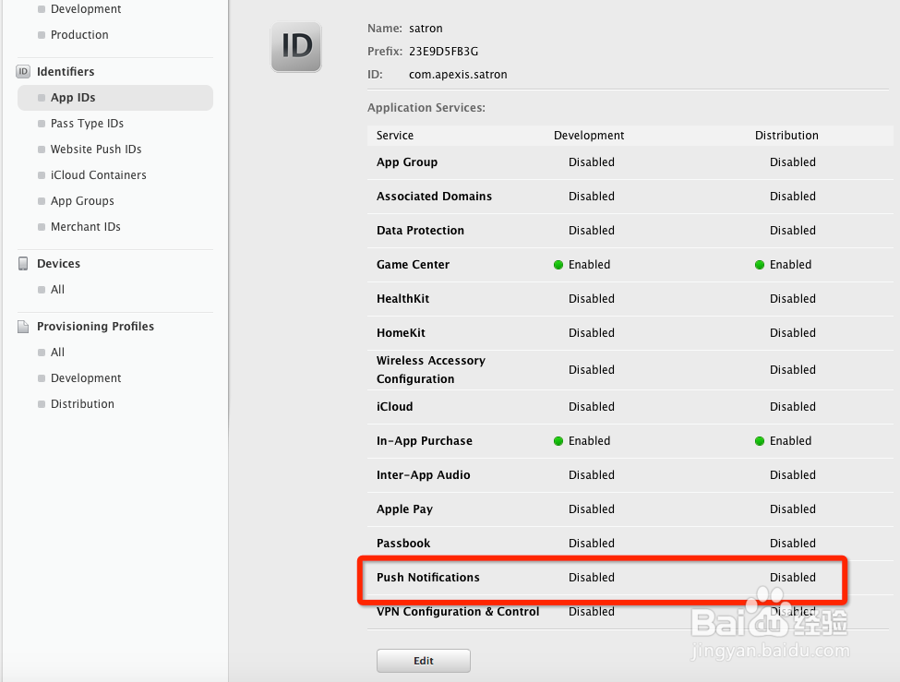Screen dimensions: 900x682
Task: Click VPN Configuration & Control label
Action: [458, 611]
